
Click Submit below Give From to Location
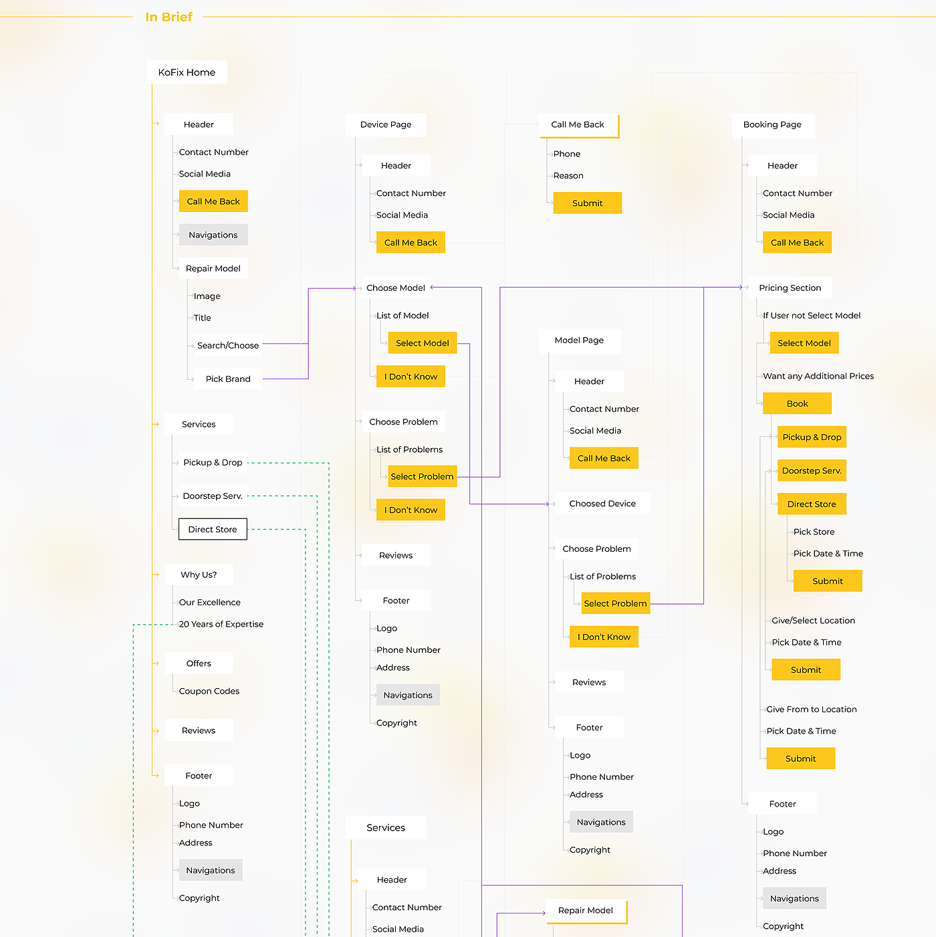click(801, 759)
